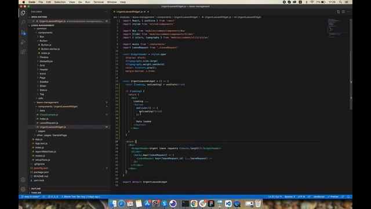The height and width of the screenshot is (209, 371).
Task: Click the split editor icon
Action: tap(343, 12)
